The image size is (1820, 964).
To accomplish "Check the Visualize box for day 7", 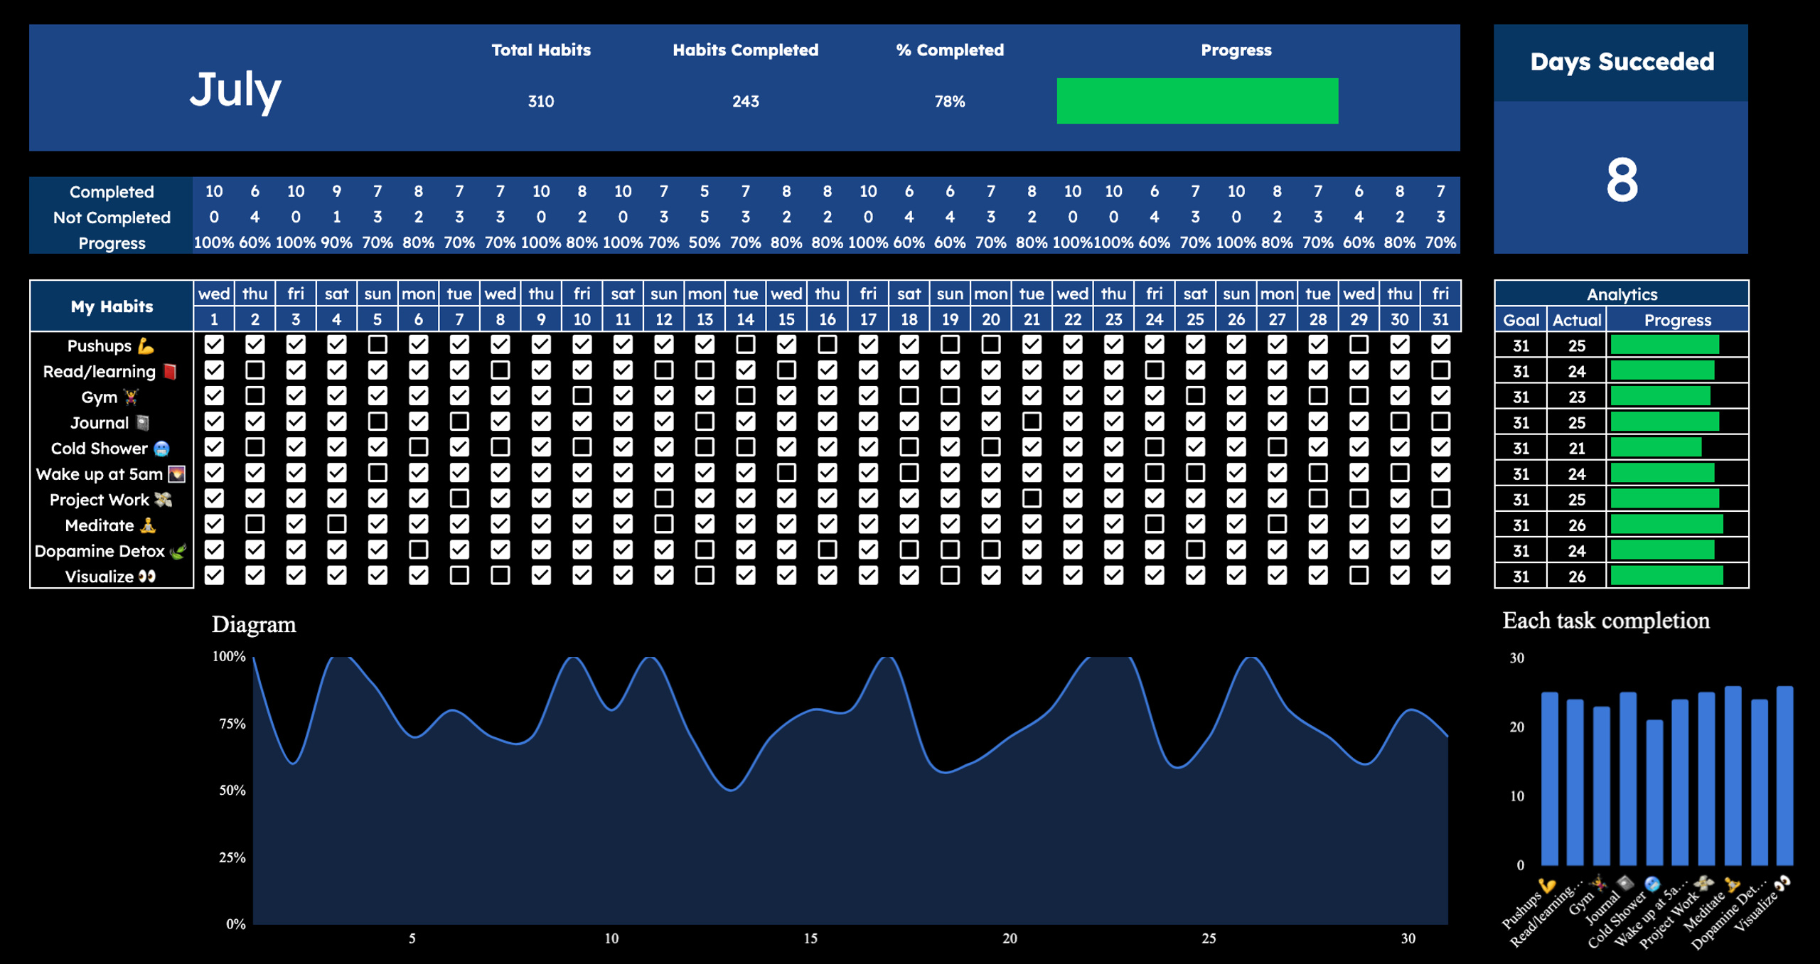I will (x=459, y=575).
